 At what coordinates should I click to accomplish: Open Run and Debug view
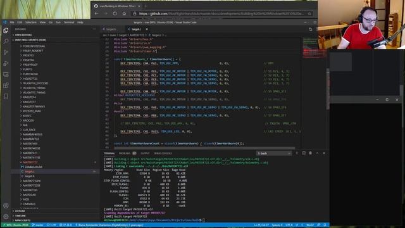click(6, 63)
